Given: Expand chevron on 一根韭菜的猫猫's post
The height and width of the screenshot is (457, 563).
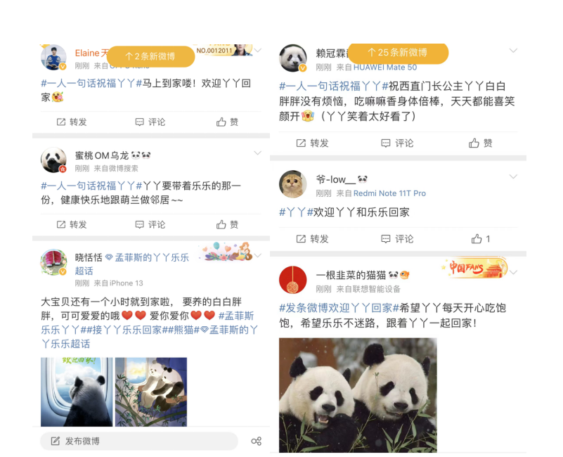Looking at the screenshot, I should pos(514,272).
